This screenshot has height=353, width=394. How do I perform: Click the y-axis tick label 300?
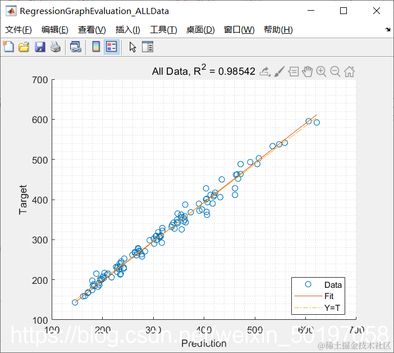pyautogui.click(x=40, y=240)
